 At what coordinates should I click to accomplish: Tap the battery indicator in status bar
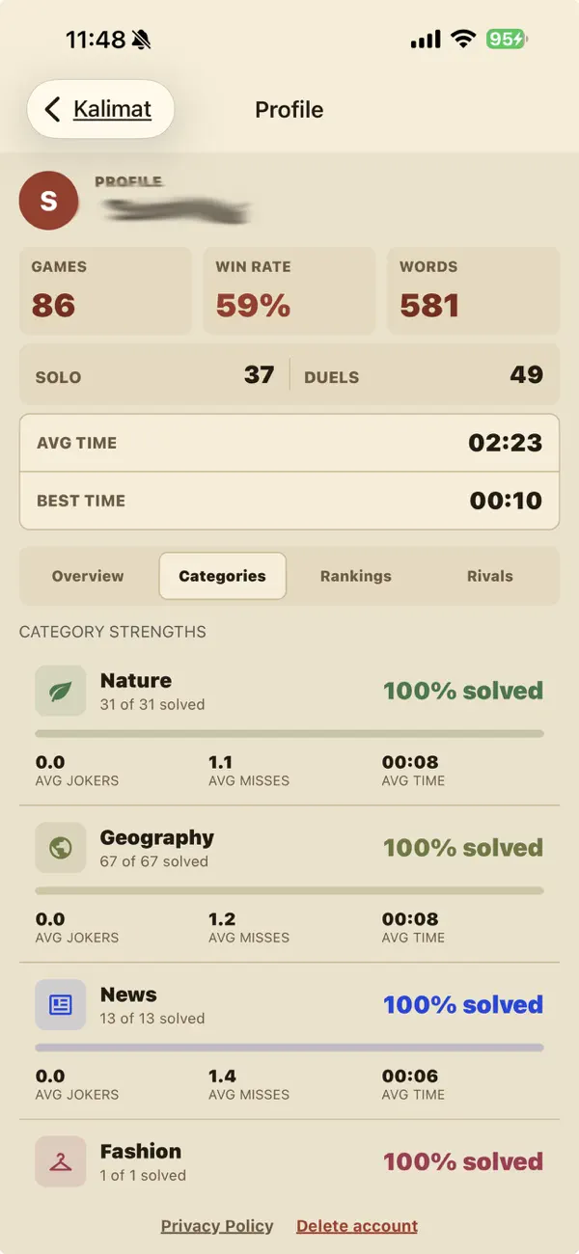(507, 40)
